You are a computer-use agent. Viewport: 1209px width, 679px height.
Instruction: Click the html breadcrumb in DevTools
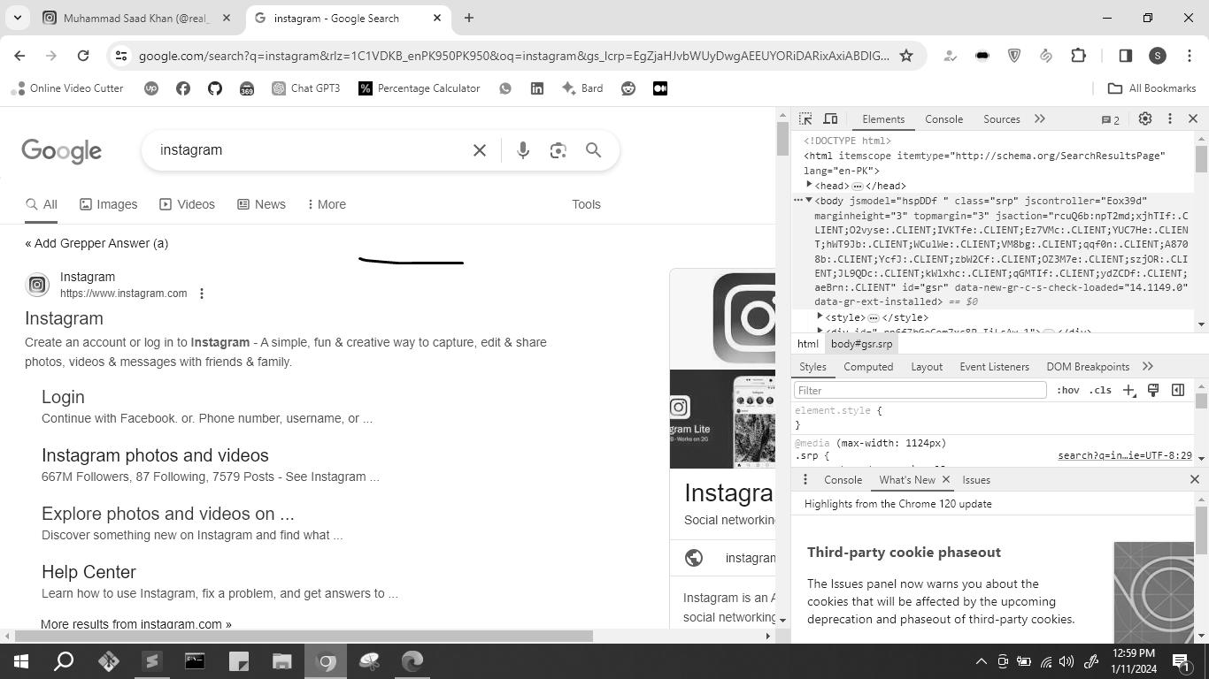click(x=807, y=344)
